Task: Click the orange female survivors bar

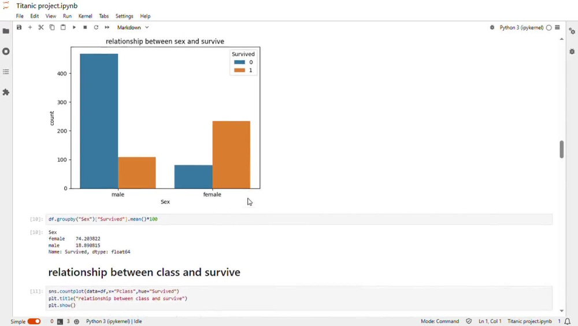Action: click(231, 155)
